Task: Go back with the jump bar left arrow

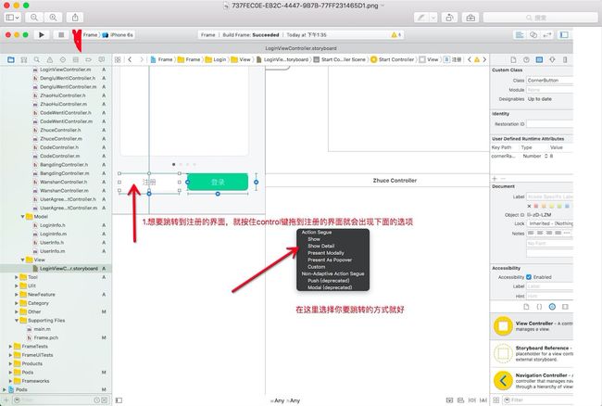Action: [130, 59]
